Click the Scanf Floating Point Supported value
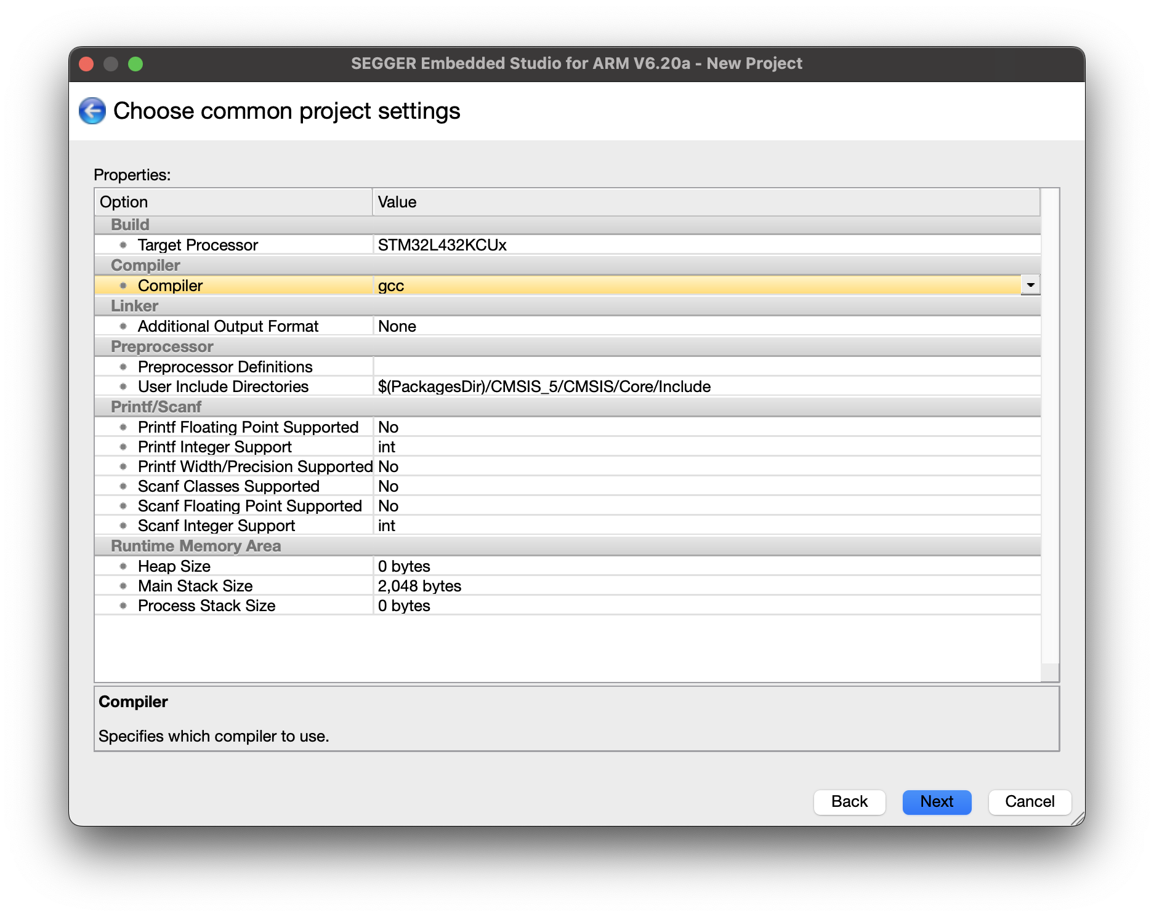This screenshot has width=1154, height=917. point(706,506)
